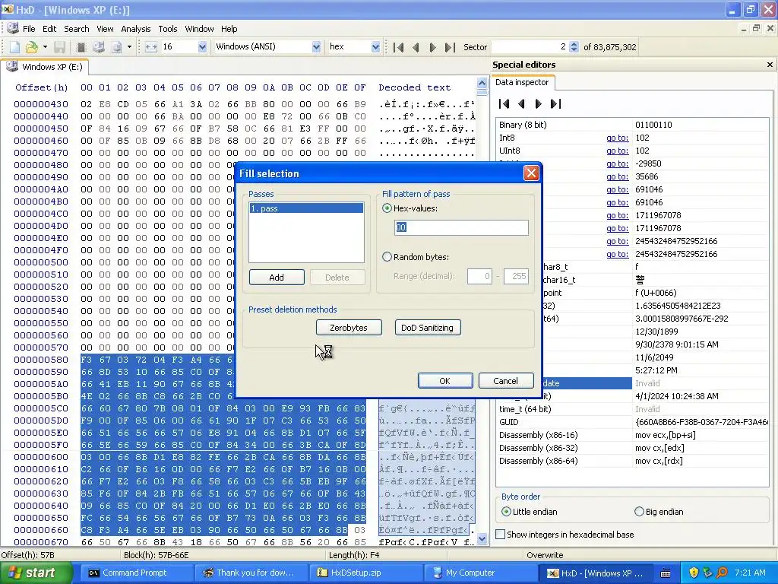Open the Window menu

pos(199,29)
